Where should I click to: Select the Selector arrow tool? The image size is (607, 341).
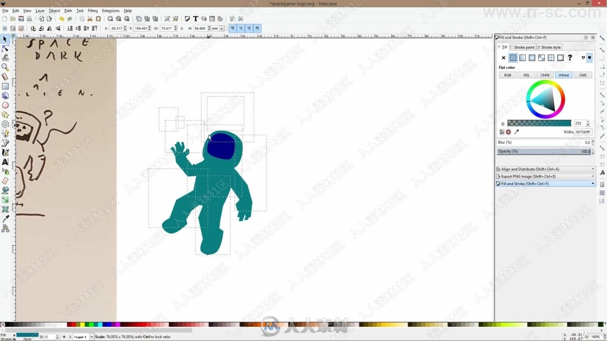pos(5,39)
